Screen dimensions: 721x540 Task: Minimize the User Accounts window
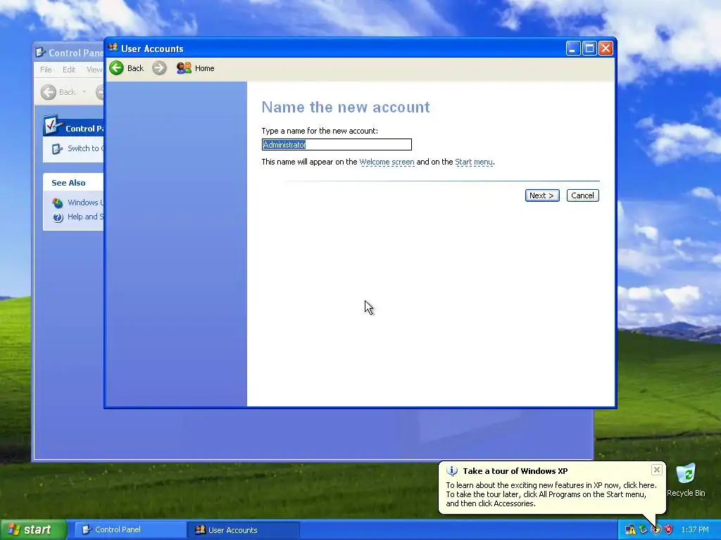click(573, 49)
